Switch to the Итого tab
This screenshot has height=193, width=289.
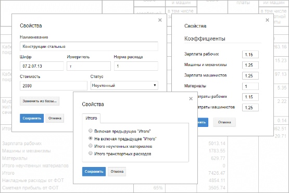(91, 118)
